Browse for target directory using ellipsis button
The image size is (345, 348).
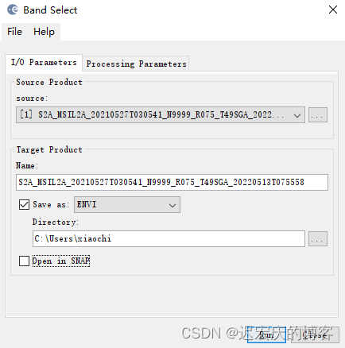tap(318, 239)
